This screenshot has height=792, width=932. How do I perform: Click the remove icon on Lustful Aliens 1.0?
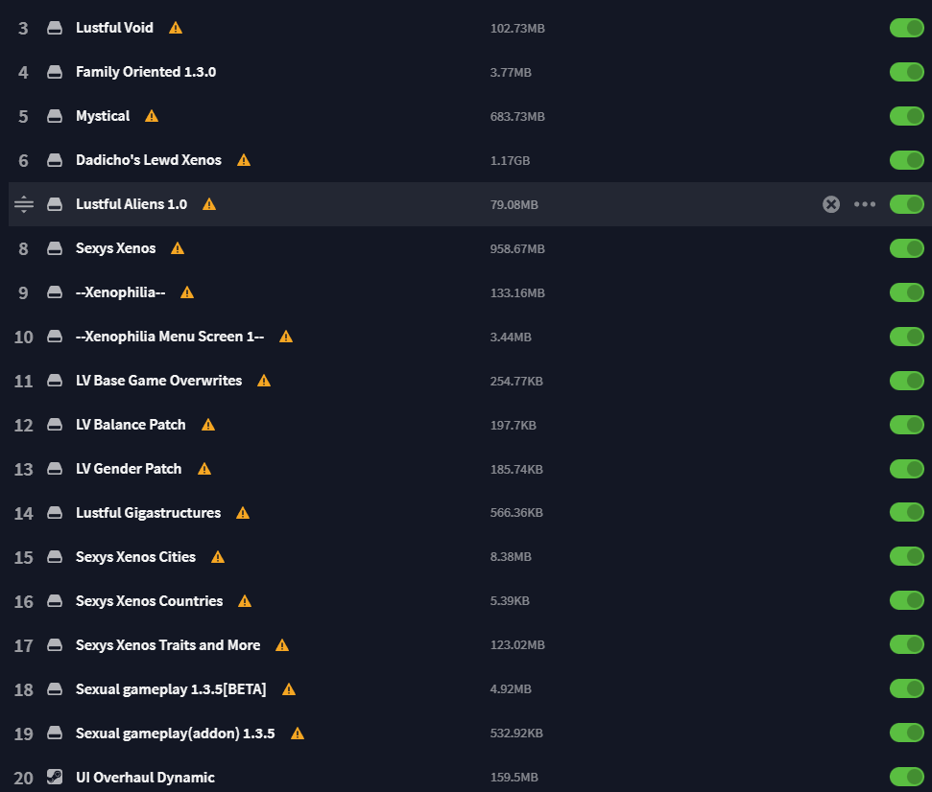coord(831,204)
